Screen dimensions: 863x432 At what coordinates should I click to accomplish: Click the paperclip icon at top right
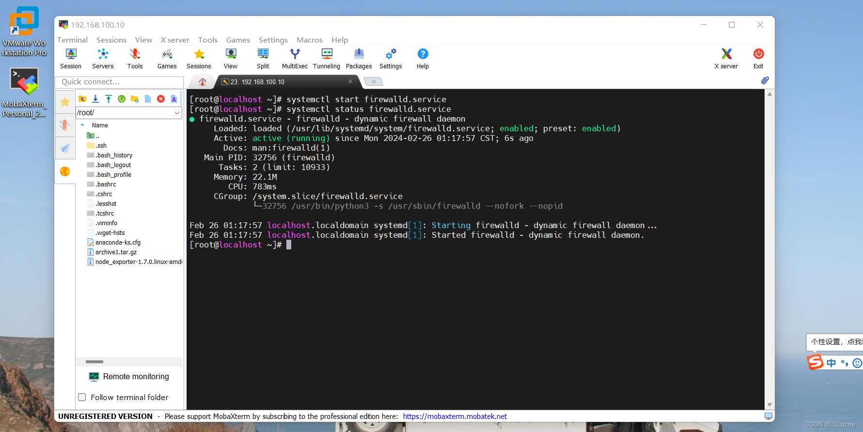pos(765,80)
